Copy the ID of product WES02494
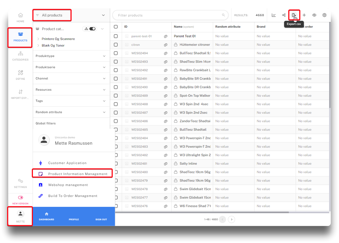339x243 pixels. coord(166,53)
